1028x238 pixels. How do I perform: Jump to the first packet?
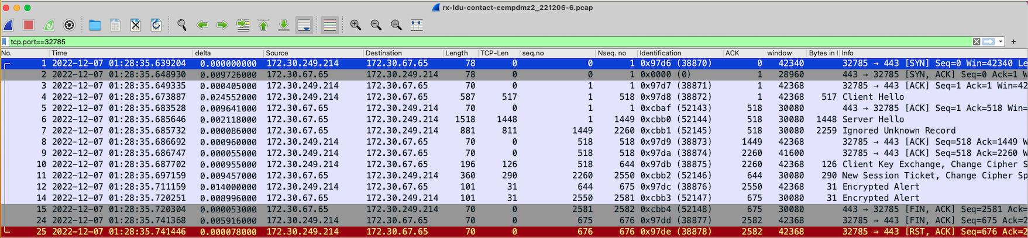pyautogui.click(x=263, y=25)
